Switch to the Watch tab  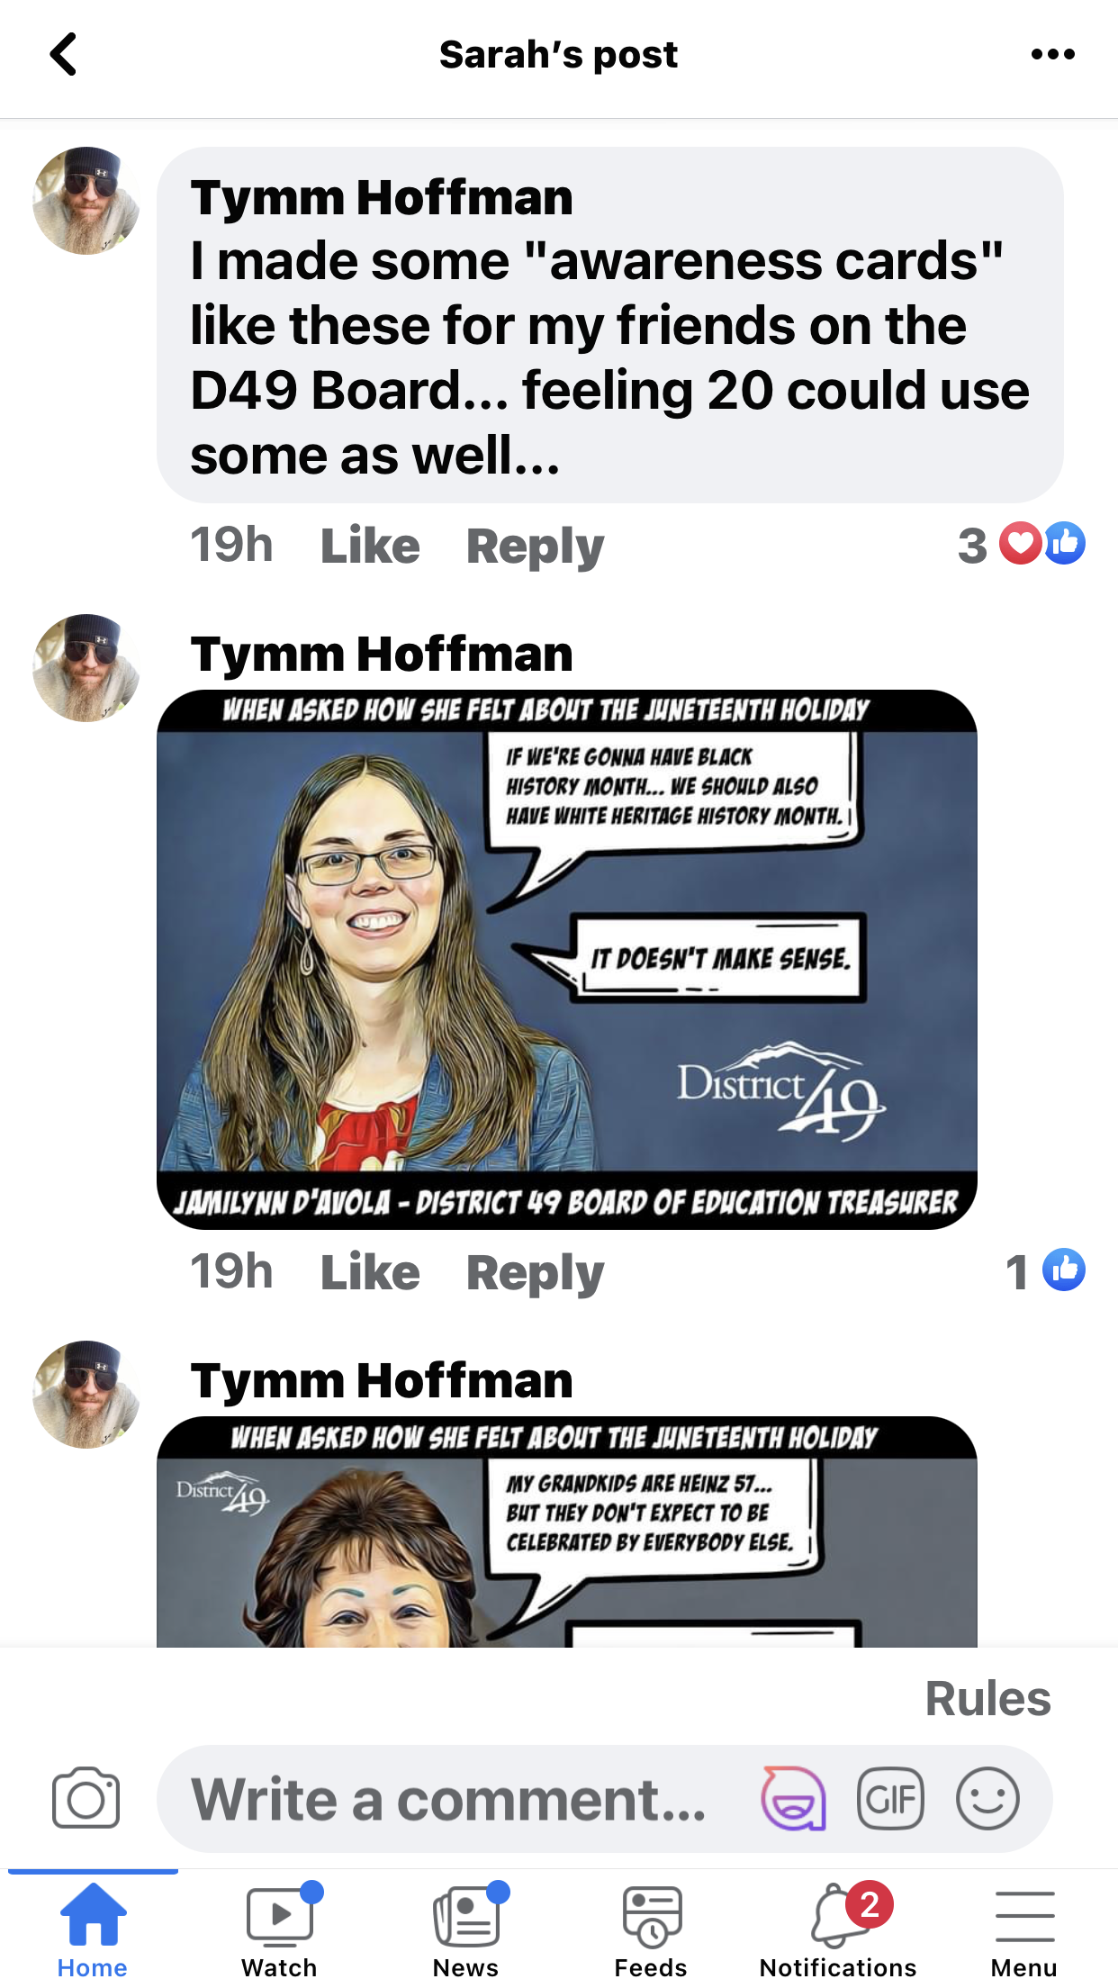click(279, 1930)
